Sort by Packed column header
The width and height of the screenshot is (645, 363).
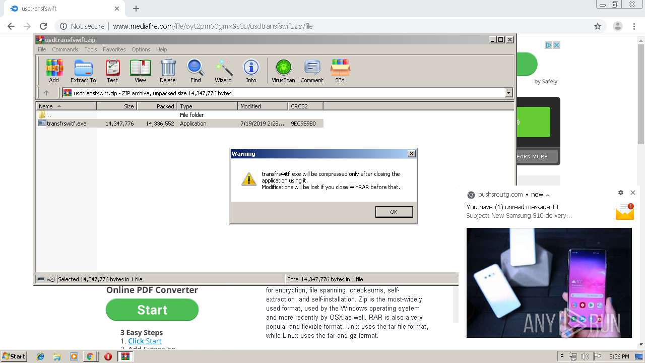[x=157, y=106]
